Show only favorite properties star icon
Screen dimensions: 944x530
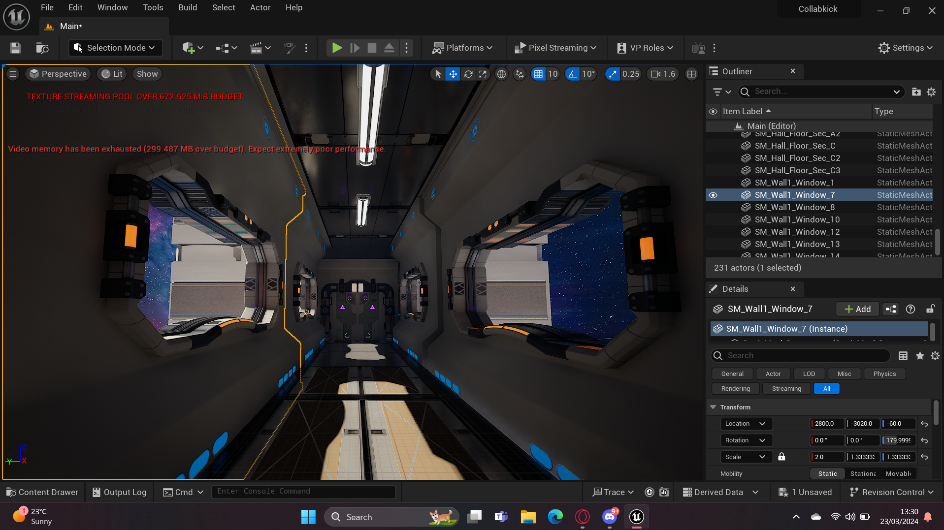tap(920, 356)
